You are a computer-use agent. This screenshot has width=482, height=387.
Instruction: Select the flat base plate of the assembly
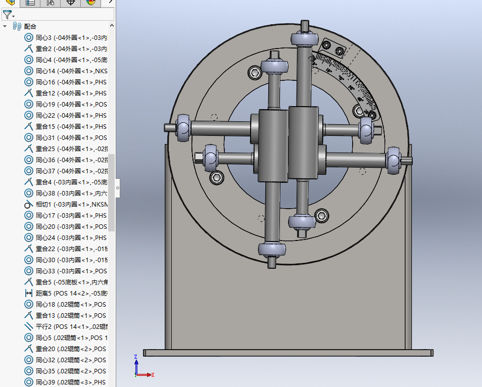pos(288,353)
